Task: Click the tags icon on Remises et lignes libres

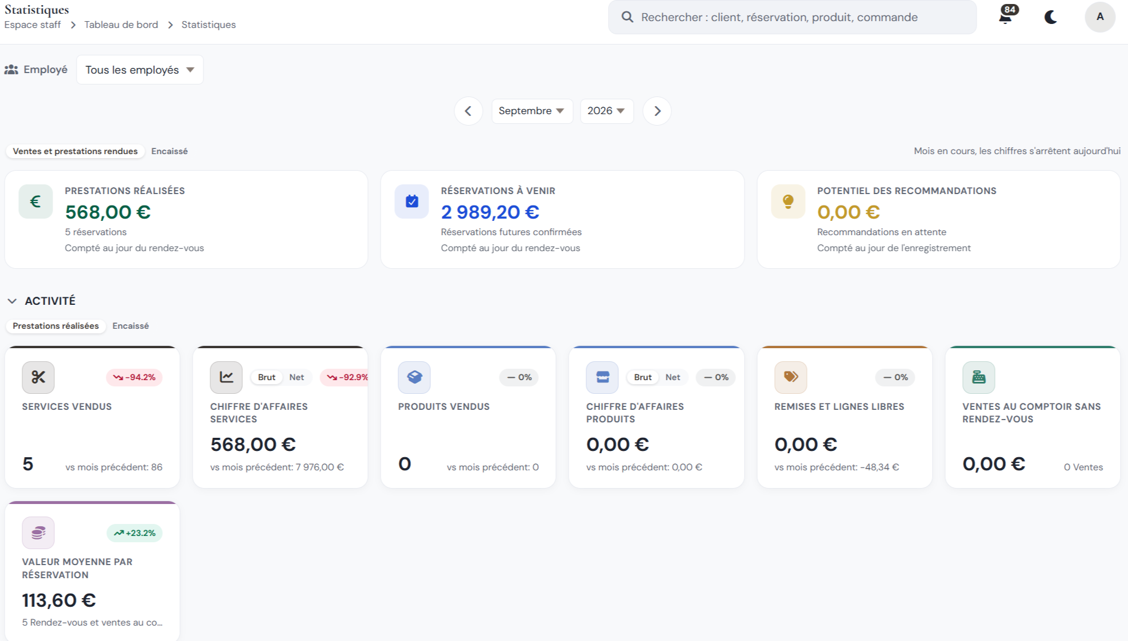Action: pos(791,377)
